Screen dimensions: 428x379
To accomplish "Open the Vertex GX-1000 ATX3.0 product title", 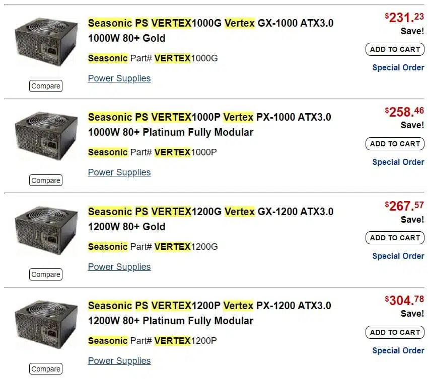I will [x=210, y=31].
